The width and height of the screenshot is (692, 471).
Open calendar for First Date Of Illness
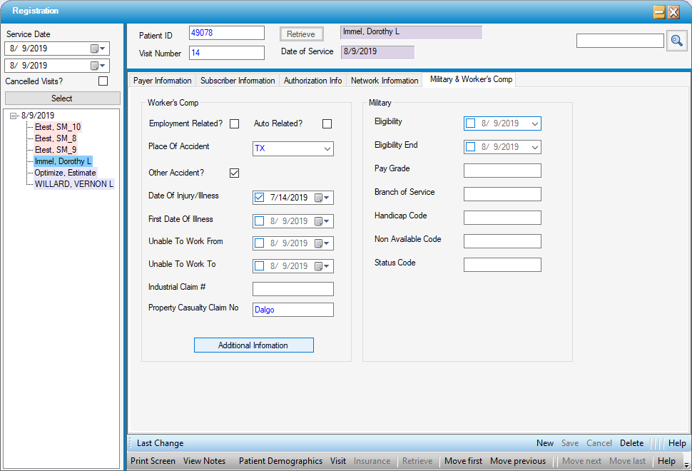point(322,221)
